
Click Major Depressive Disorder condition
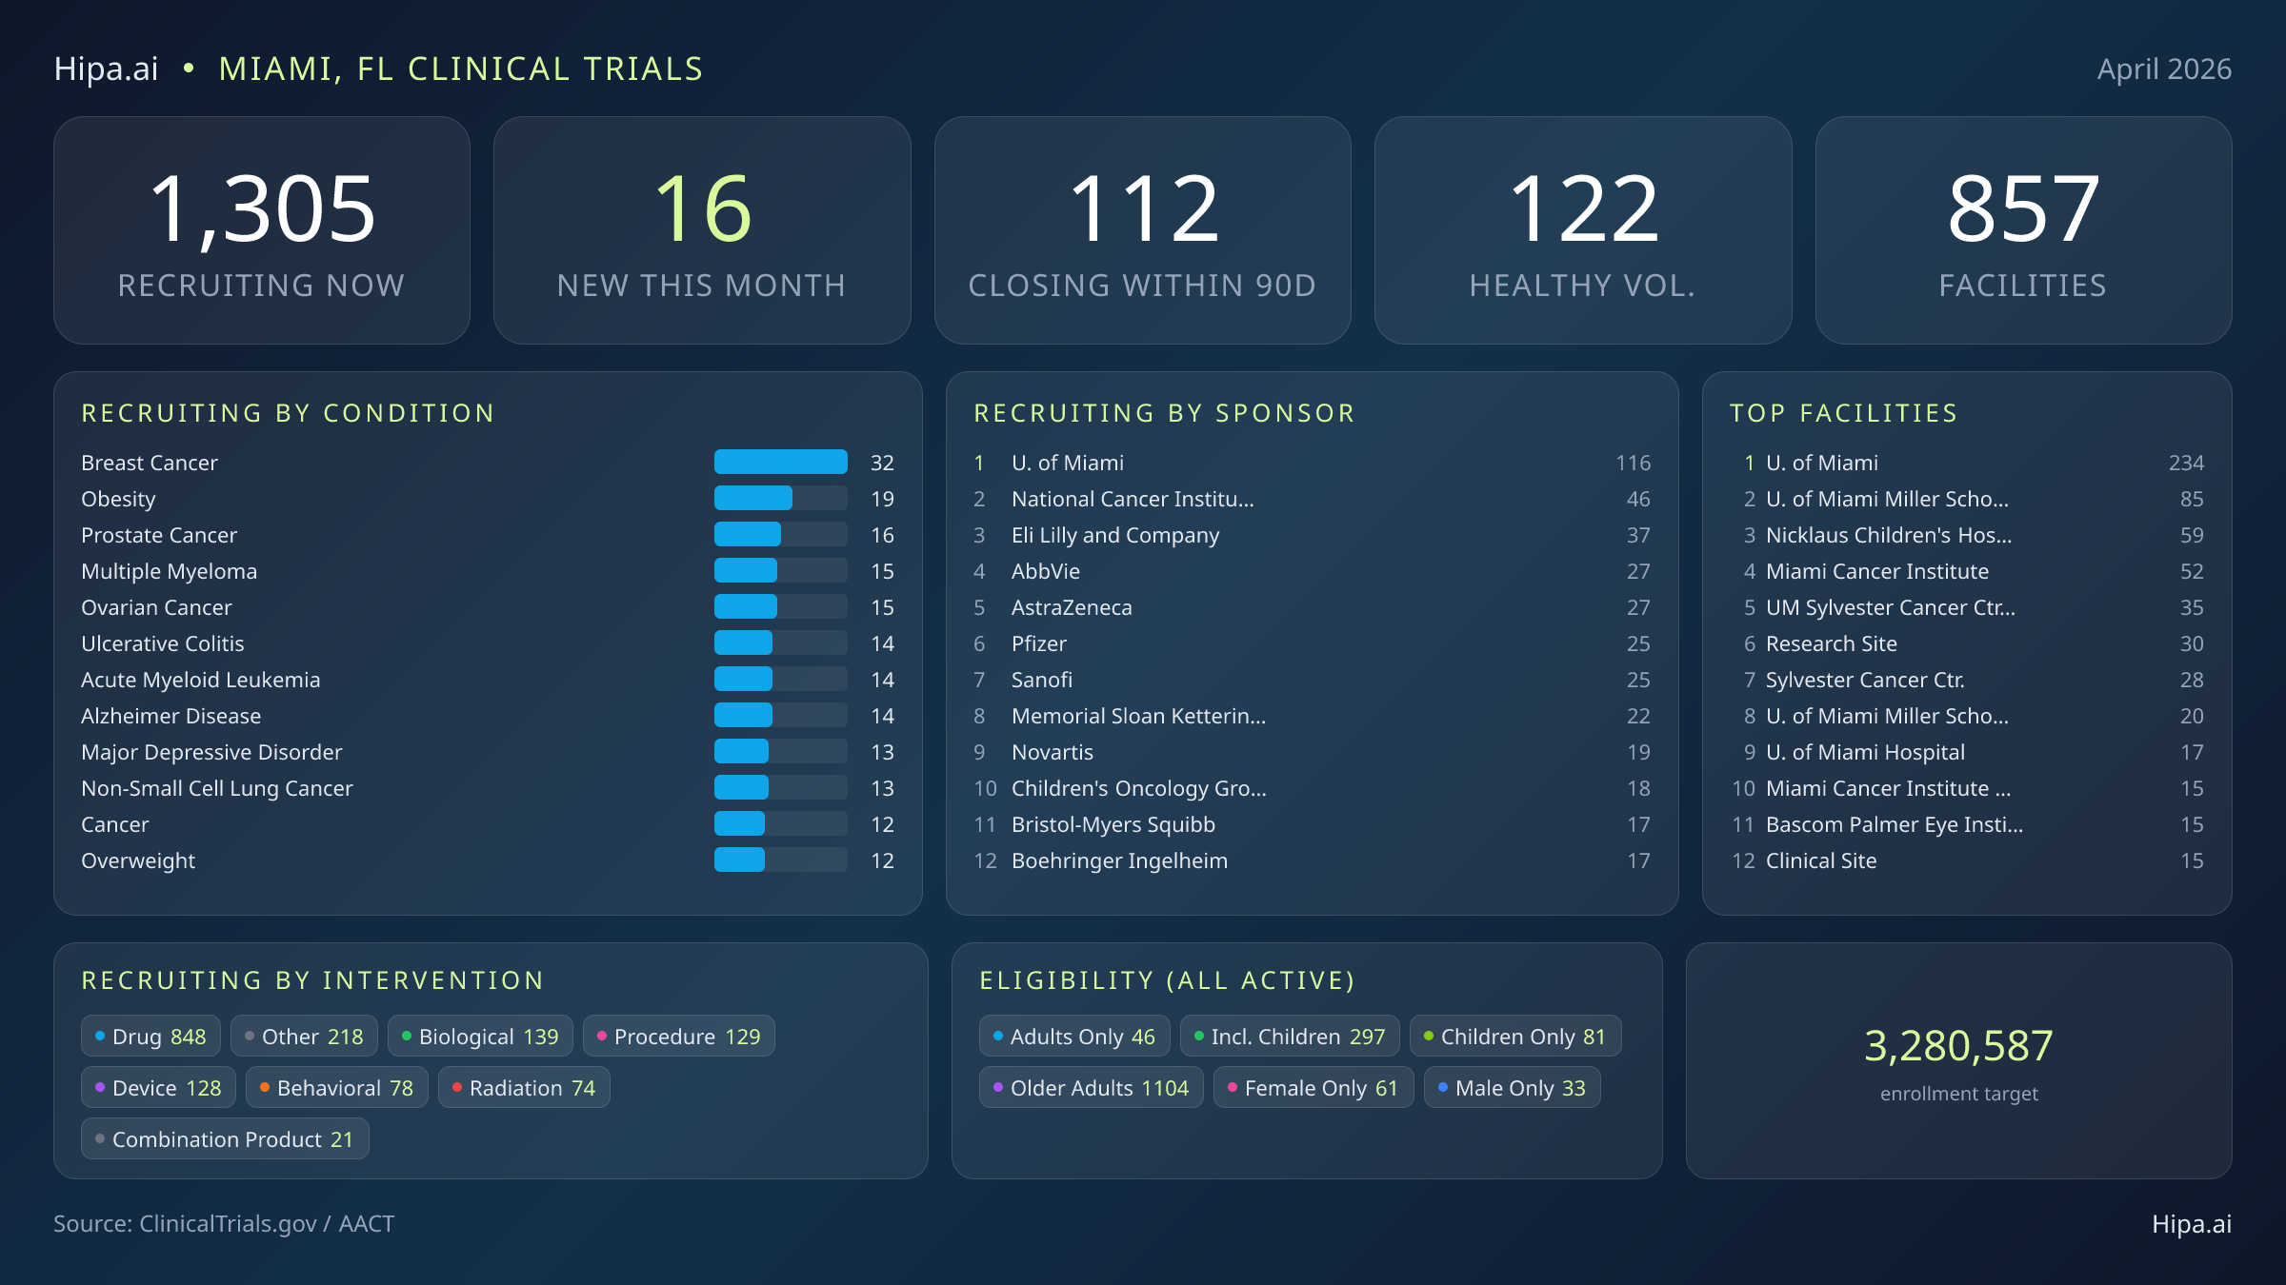pyautogui.click(x=488, y=751)
